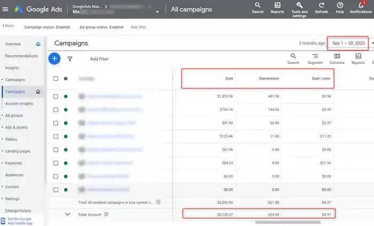Viewport: 374px width, 226px height.
Task: Click the blue plus new campaign button
Action: (54, 59)
